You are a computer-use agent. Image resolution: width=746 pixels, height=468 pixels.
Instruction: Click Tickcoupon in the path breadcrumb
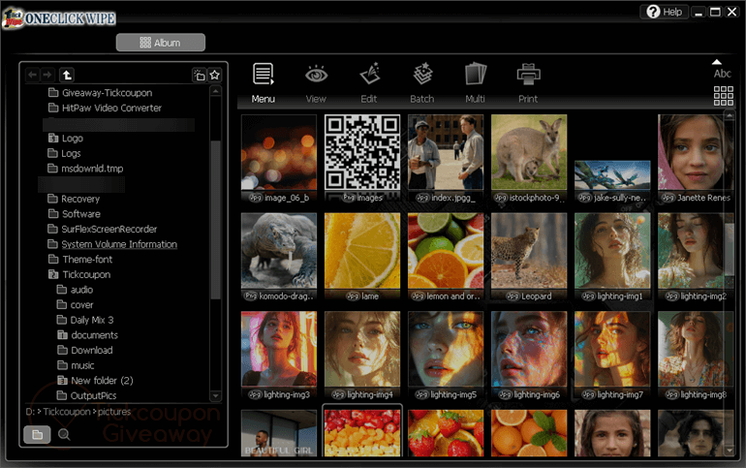pos(67,412)
